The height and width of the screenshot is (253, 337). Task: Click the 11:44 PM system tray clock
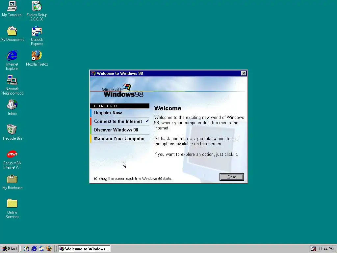coord(326,249)
